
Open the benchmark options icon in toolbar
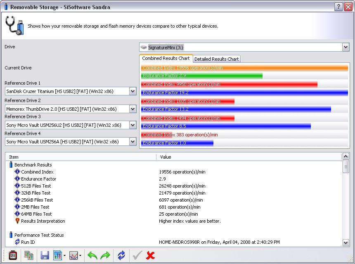pos(13,255)
